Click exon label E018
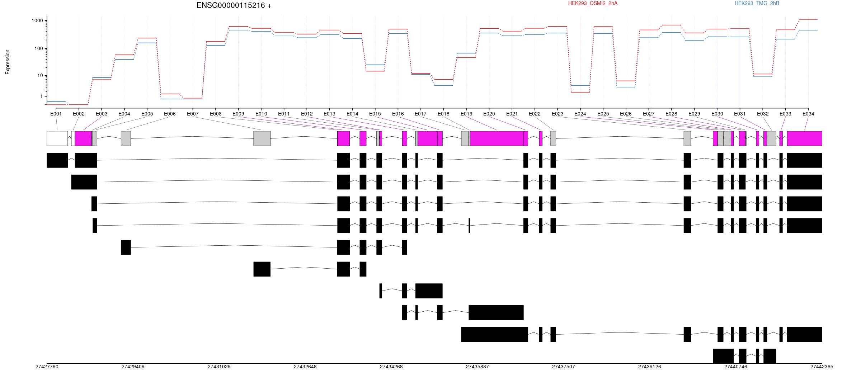861x373 pixels. click(443, 114)
